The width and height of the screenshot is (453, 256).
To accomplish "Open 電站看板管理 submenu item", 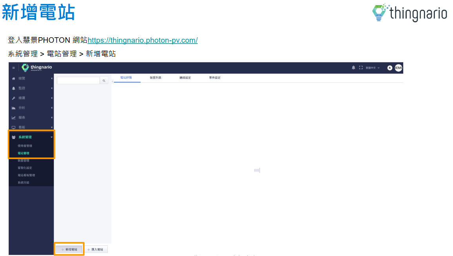I will [x=26, y=175].
